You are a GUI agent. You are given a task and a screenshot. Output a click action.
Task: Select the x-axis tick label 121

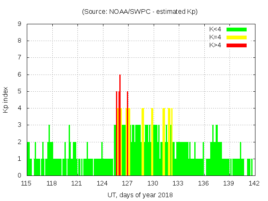tap(77, 183)
